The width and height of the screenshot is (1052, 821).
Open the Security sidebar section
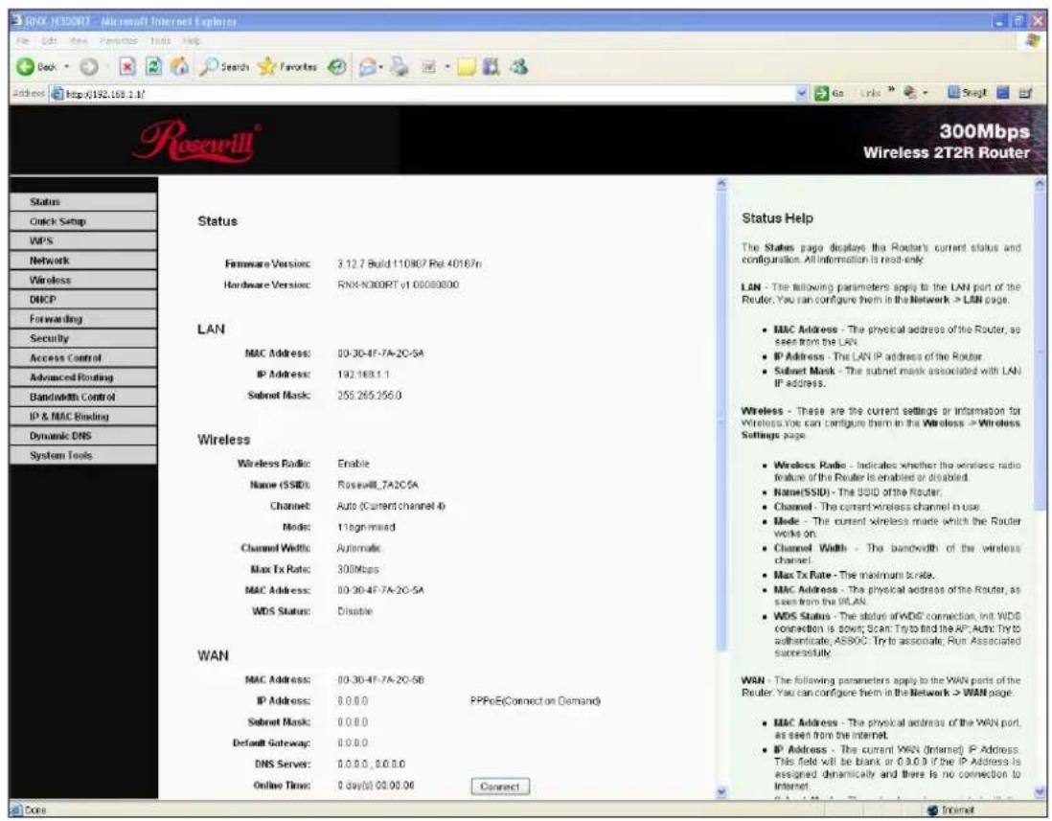pos(83,338)
